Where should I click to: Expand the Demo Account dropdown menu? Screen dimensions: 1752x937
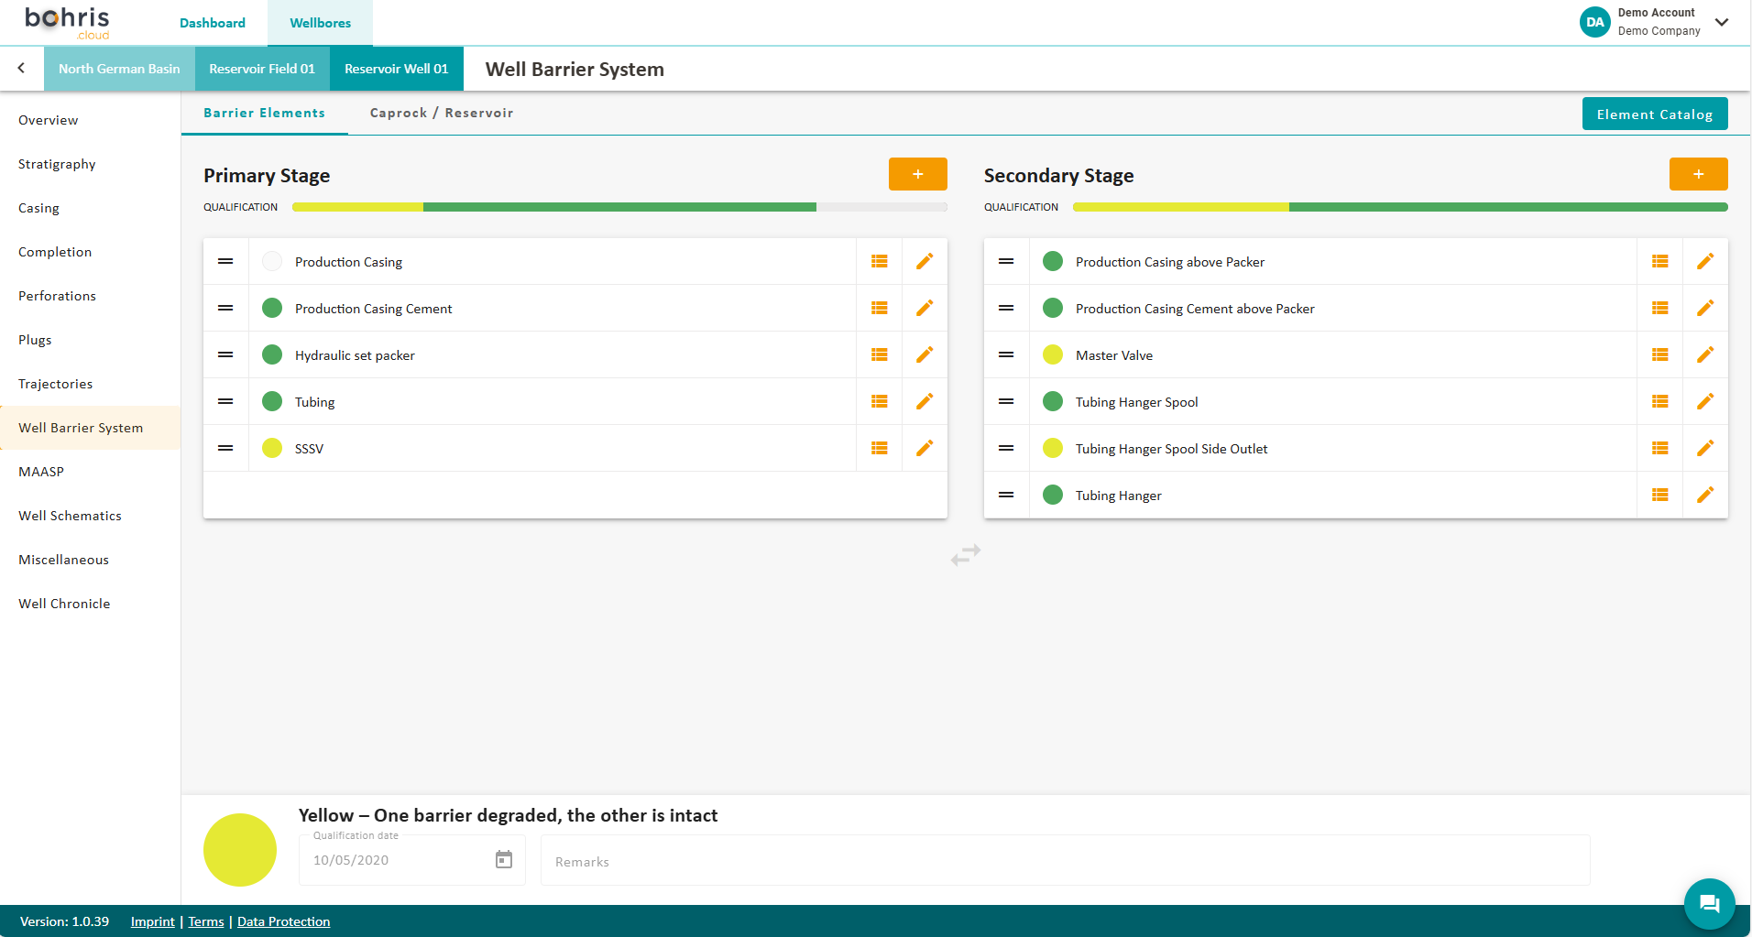(1722, 23)
